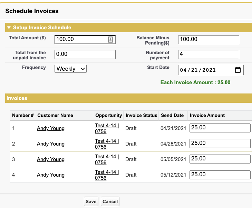Click the Number of payment field

point(209,55)
